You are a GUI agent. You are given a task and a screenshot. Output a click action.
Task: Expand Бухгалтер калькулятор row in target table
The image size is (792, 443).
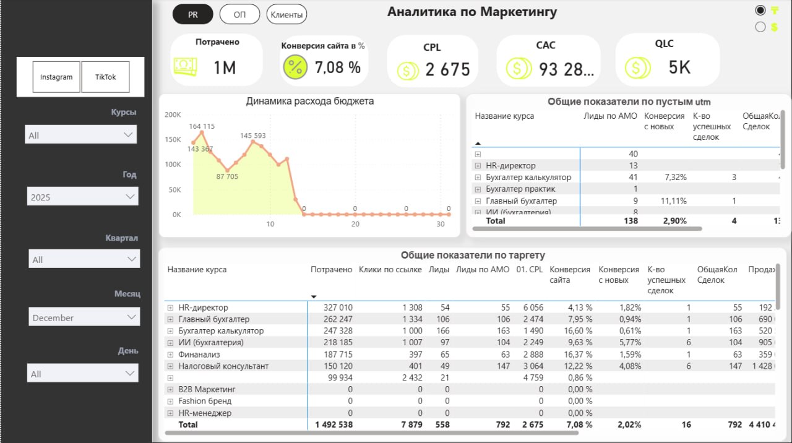(x=170, y=331)
